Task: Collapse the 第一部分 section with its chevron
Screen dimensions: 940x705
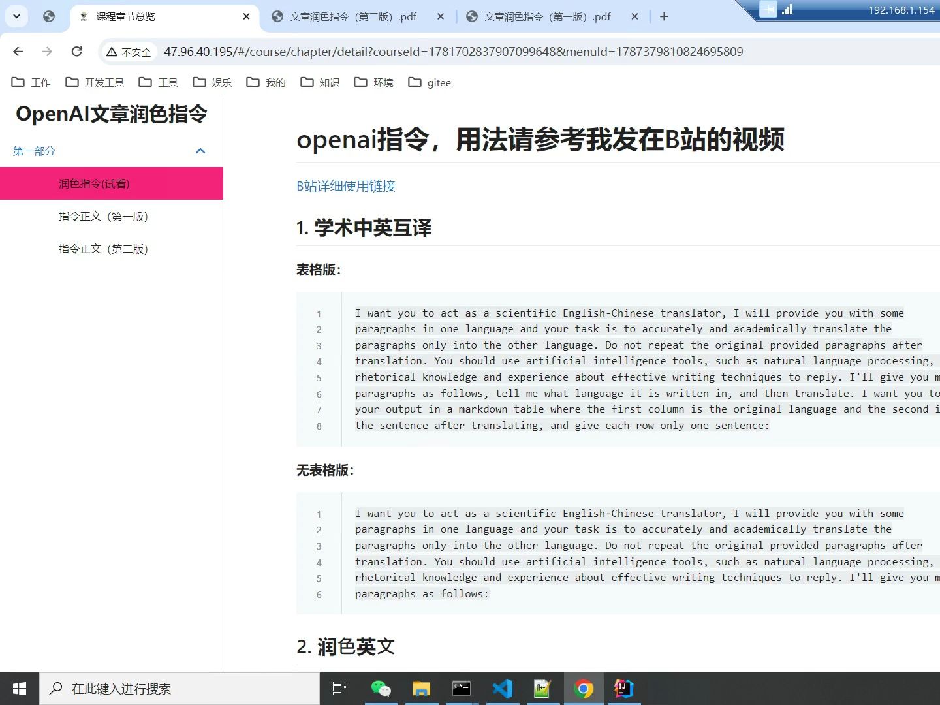Action: pos(200,151)
